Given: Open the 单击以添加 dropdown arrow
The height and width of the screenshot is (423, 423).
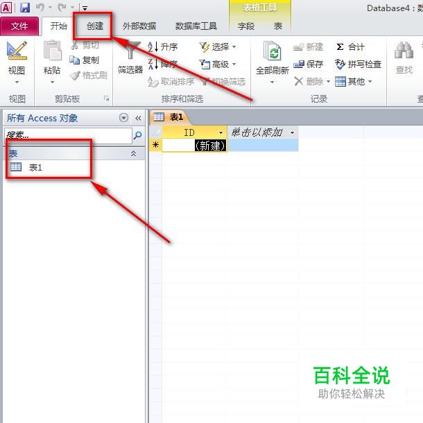Looking at the screenshot, I should pos(292,132).
